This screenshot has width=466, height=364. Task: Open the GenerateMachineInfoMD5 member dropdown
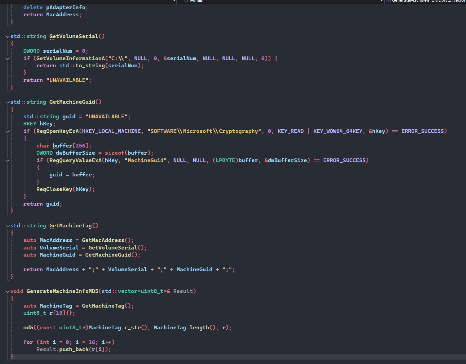[x=428, y=1]
